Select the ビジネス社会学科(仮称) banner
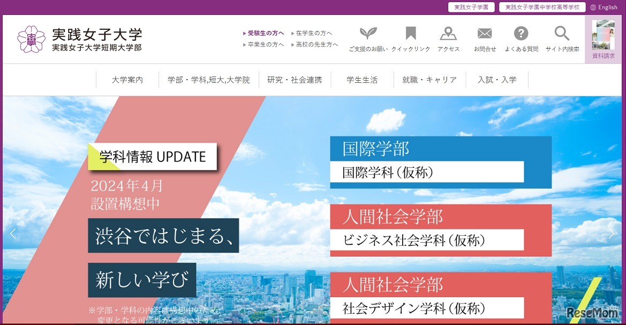This screenshot has width=626, height=325. [x=427, y=240]
